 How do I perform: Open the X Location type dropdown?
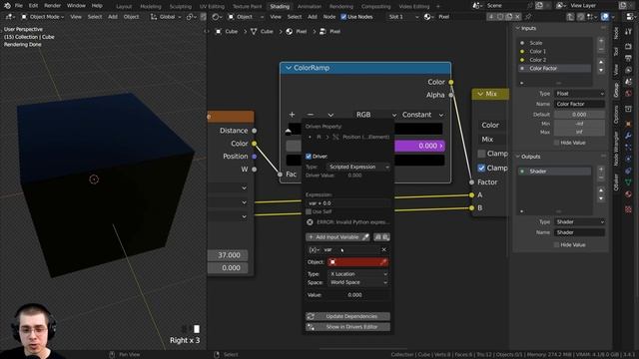358,274
